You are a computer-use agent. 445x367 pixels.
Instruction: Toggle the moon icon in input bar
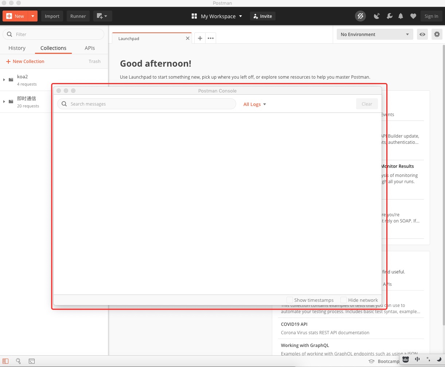(439, 359)
